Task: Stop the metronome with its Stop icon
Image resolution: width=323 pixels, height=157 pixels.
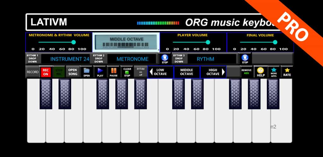Action: click(165, 58)
